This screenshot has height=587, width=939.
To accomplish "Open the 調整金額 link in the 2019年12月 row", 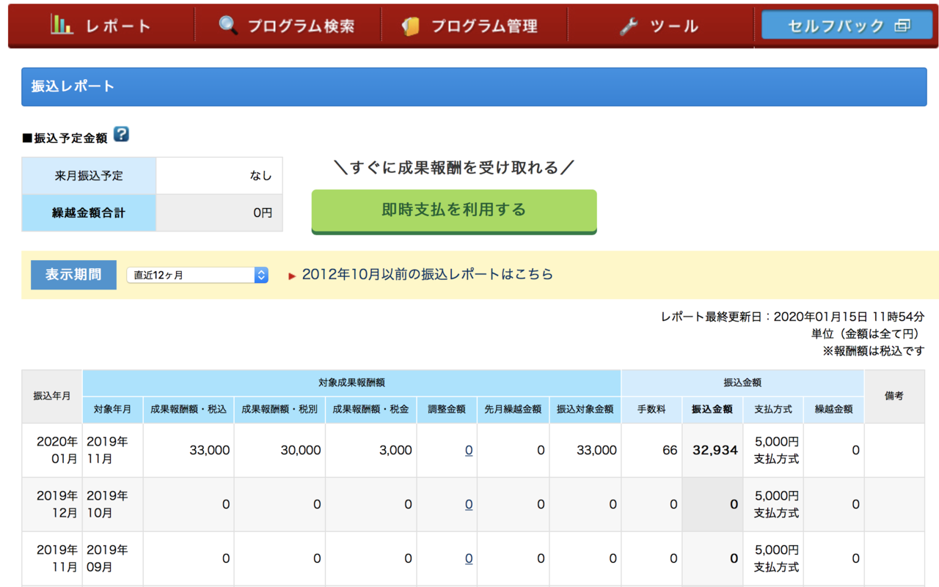I will [469, 504].
